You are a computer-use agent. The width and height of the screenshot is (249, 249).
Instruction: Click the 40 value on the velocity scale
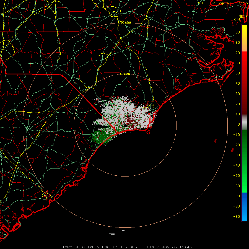click(x=238, y=84)
